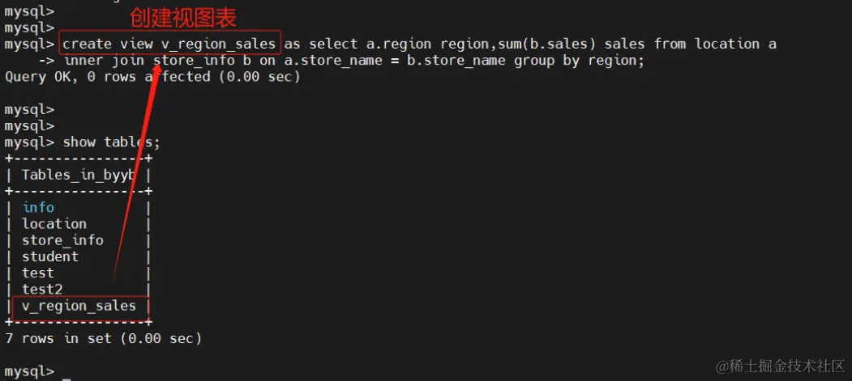Click the highlighted create view v_region_sales command

169,44
